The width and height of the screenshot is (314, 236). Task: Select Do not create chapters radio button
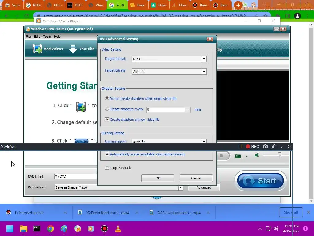(x=107, y=99)
